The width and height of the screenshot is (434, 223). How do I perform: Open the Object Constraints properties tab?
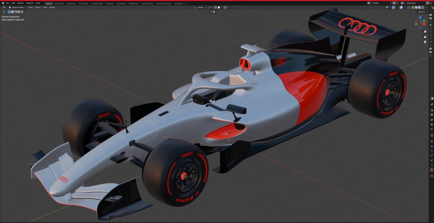tap(431, 160)
